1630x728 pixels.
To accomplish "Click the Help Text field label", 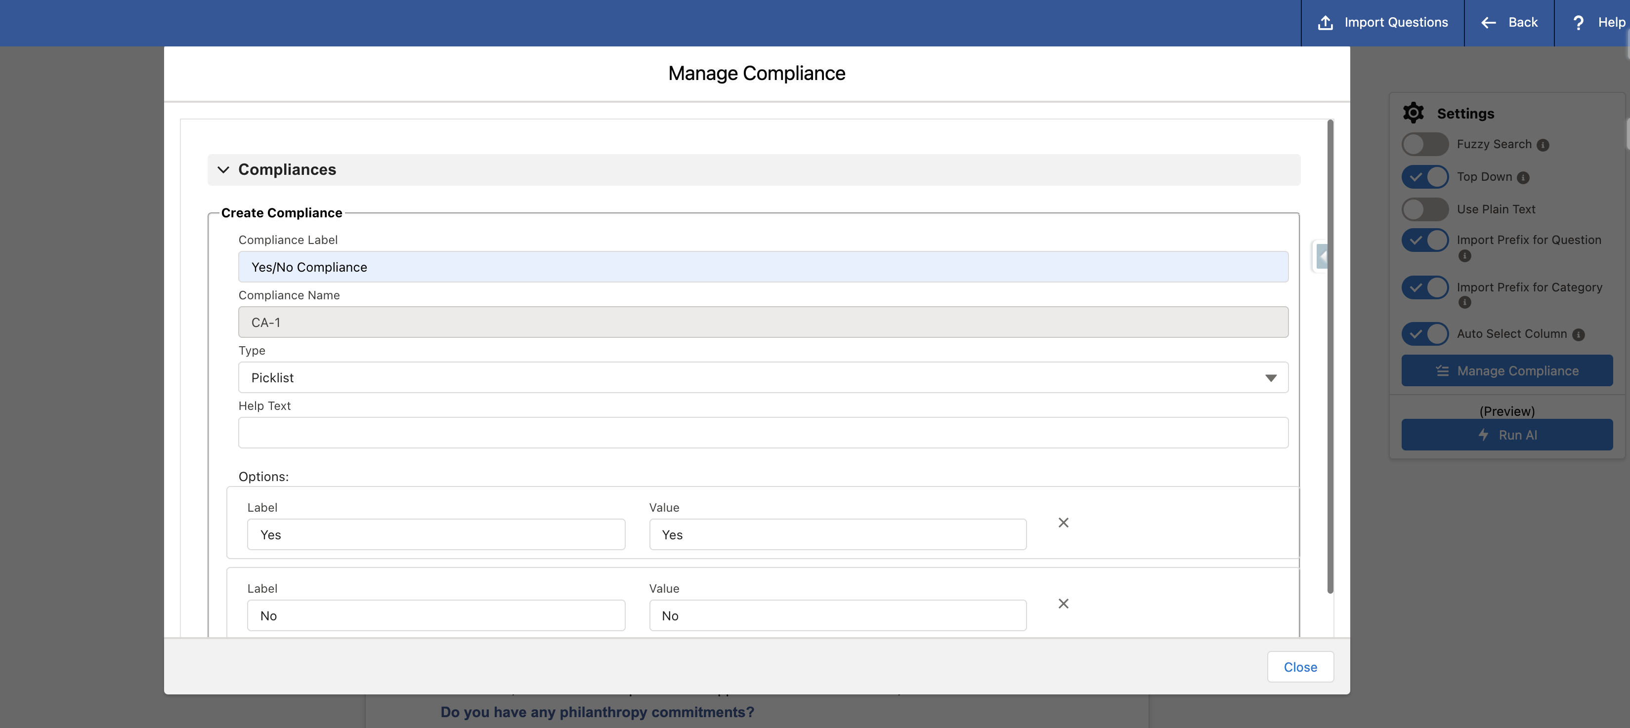I will point(264,406).
